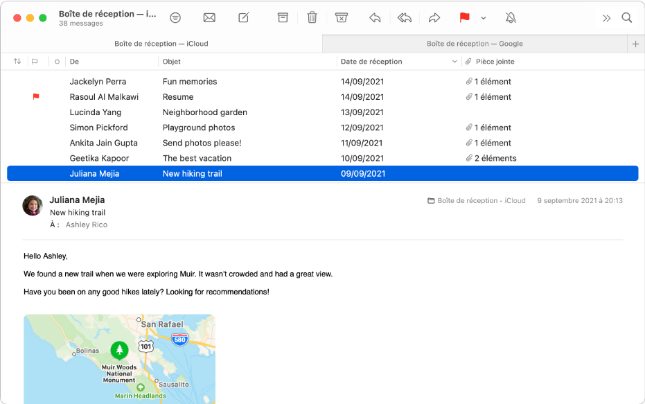Sort messages using the sort arrows column header
The height and width of the screenshot is (404, 645).
point(17,61)
